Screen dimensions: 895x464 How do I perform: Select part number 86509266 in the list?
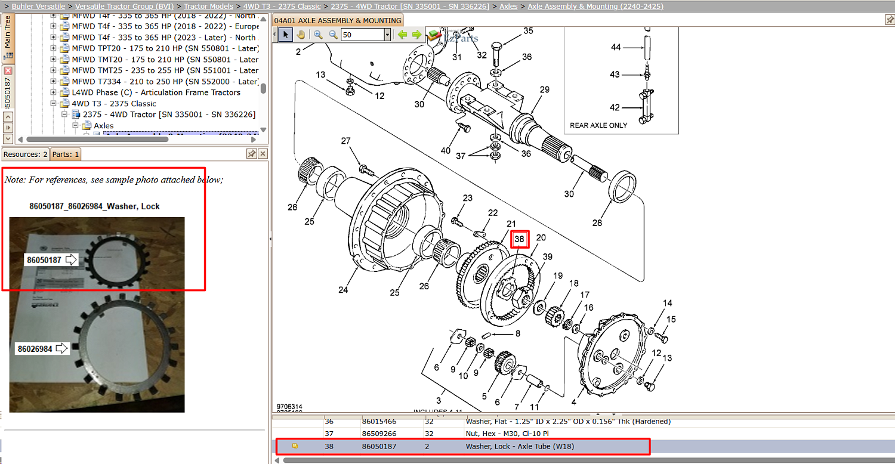pos(379,434)
